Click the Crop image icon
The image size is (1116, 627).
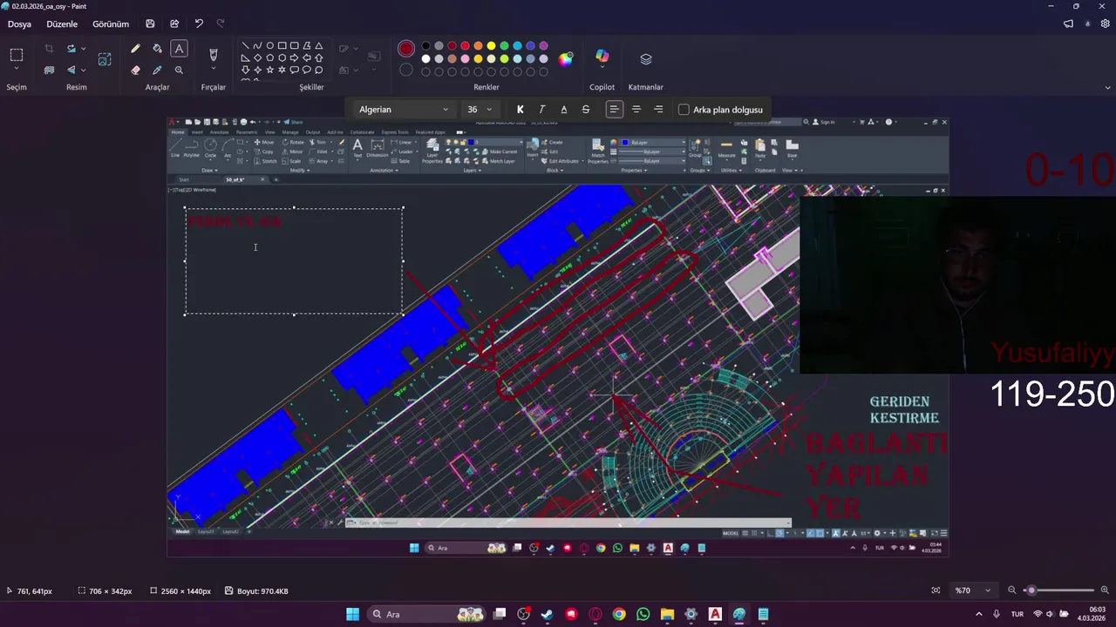(x=49, y=49)
